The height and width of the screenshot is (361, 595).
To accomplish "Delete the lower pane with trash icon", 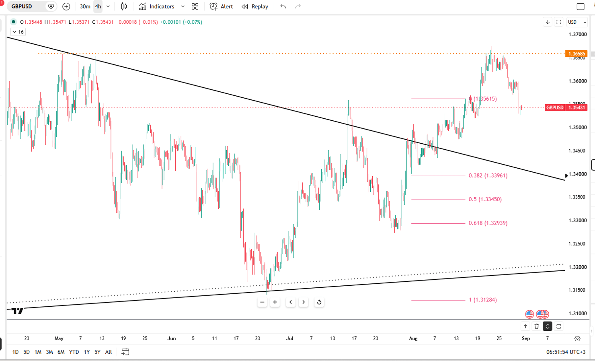I will [537, 326].
